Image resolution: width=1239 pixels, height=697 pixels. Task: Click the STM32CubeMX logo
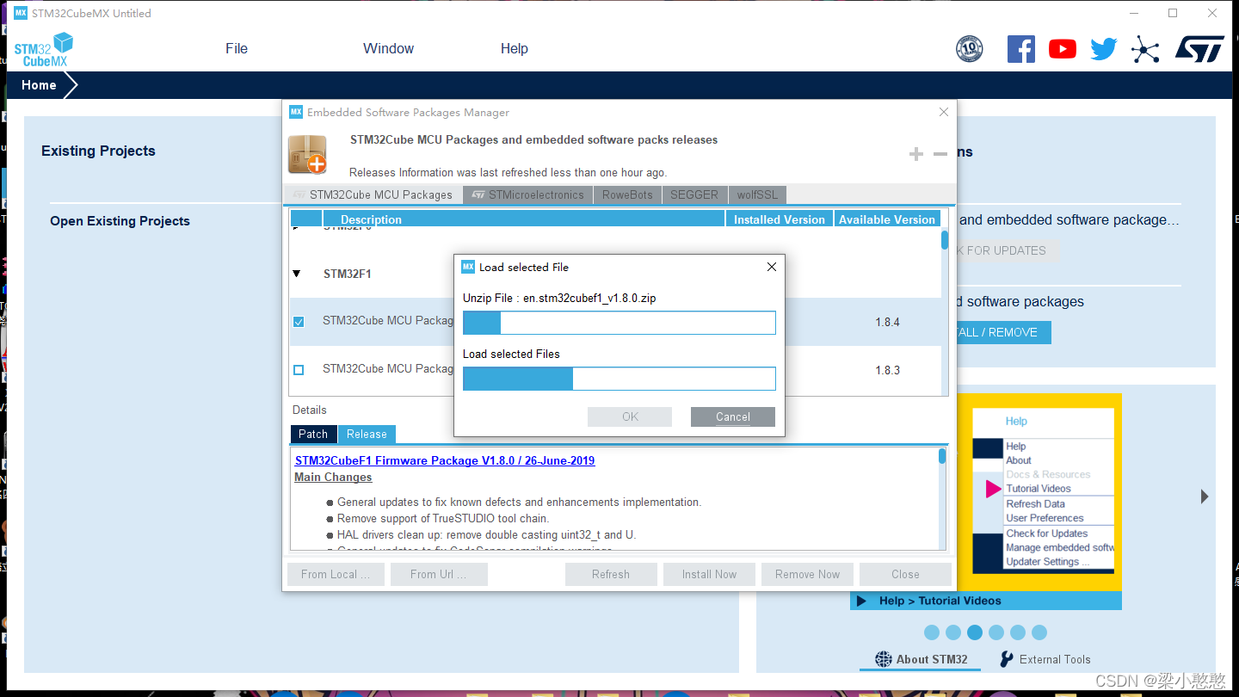coord(44,50)
